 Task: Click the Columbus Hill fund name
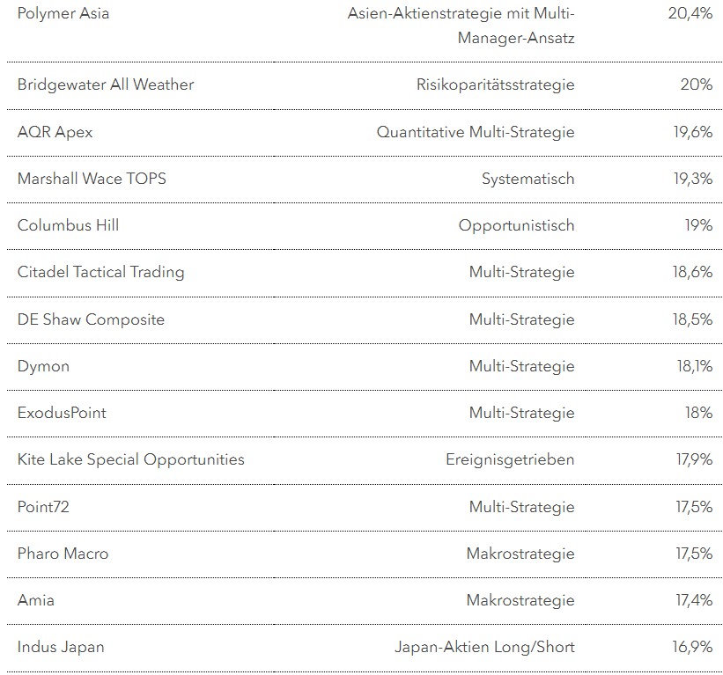pos(68,225)
